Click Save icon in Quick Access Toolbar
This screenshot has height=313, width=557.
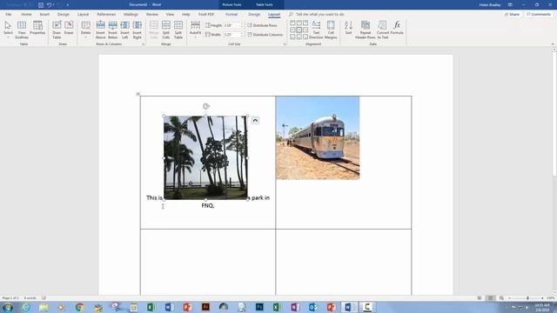click(41, 5)
